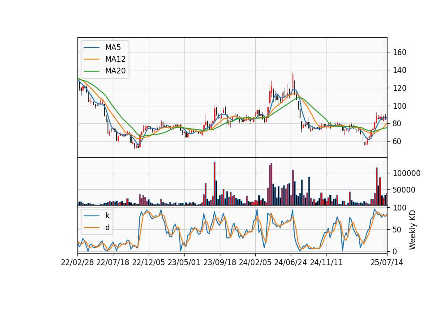Click the MA12 legend label

tap(115, 59)
